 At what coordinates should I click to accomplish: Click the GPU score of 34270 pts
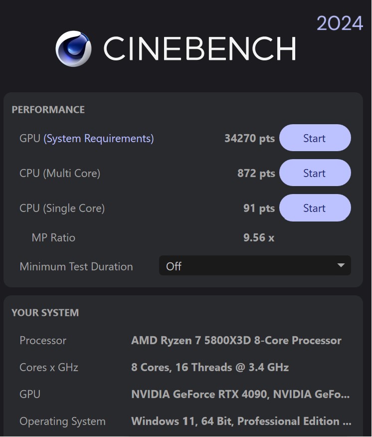click(249, 138)
